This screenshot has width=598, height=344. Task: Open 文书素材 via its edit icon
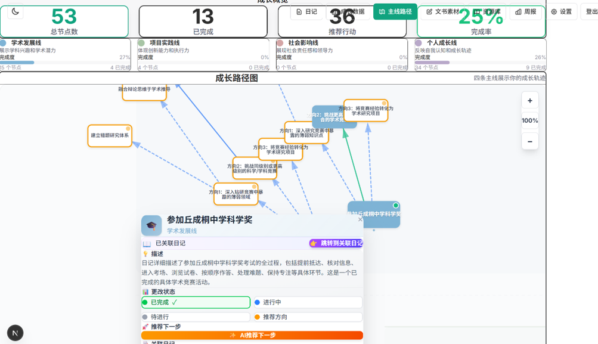pyautogui.click(x=428, y=11)
